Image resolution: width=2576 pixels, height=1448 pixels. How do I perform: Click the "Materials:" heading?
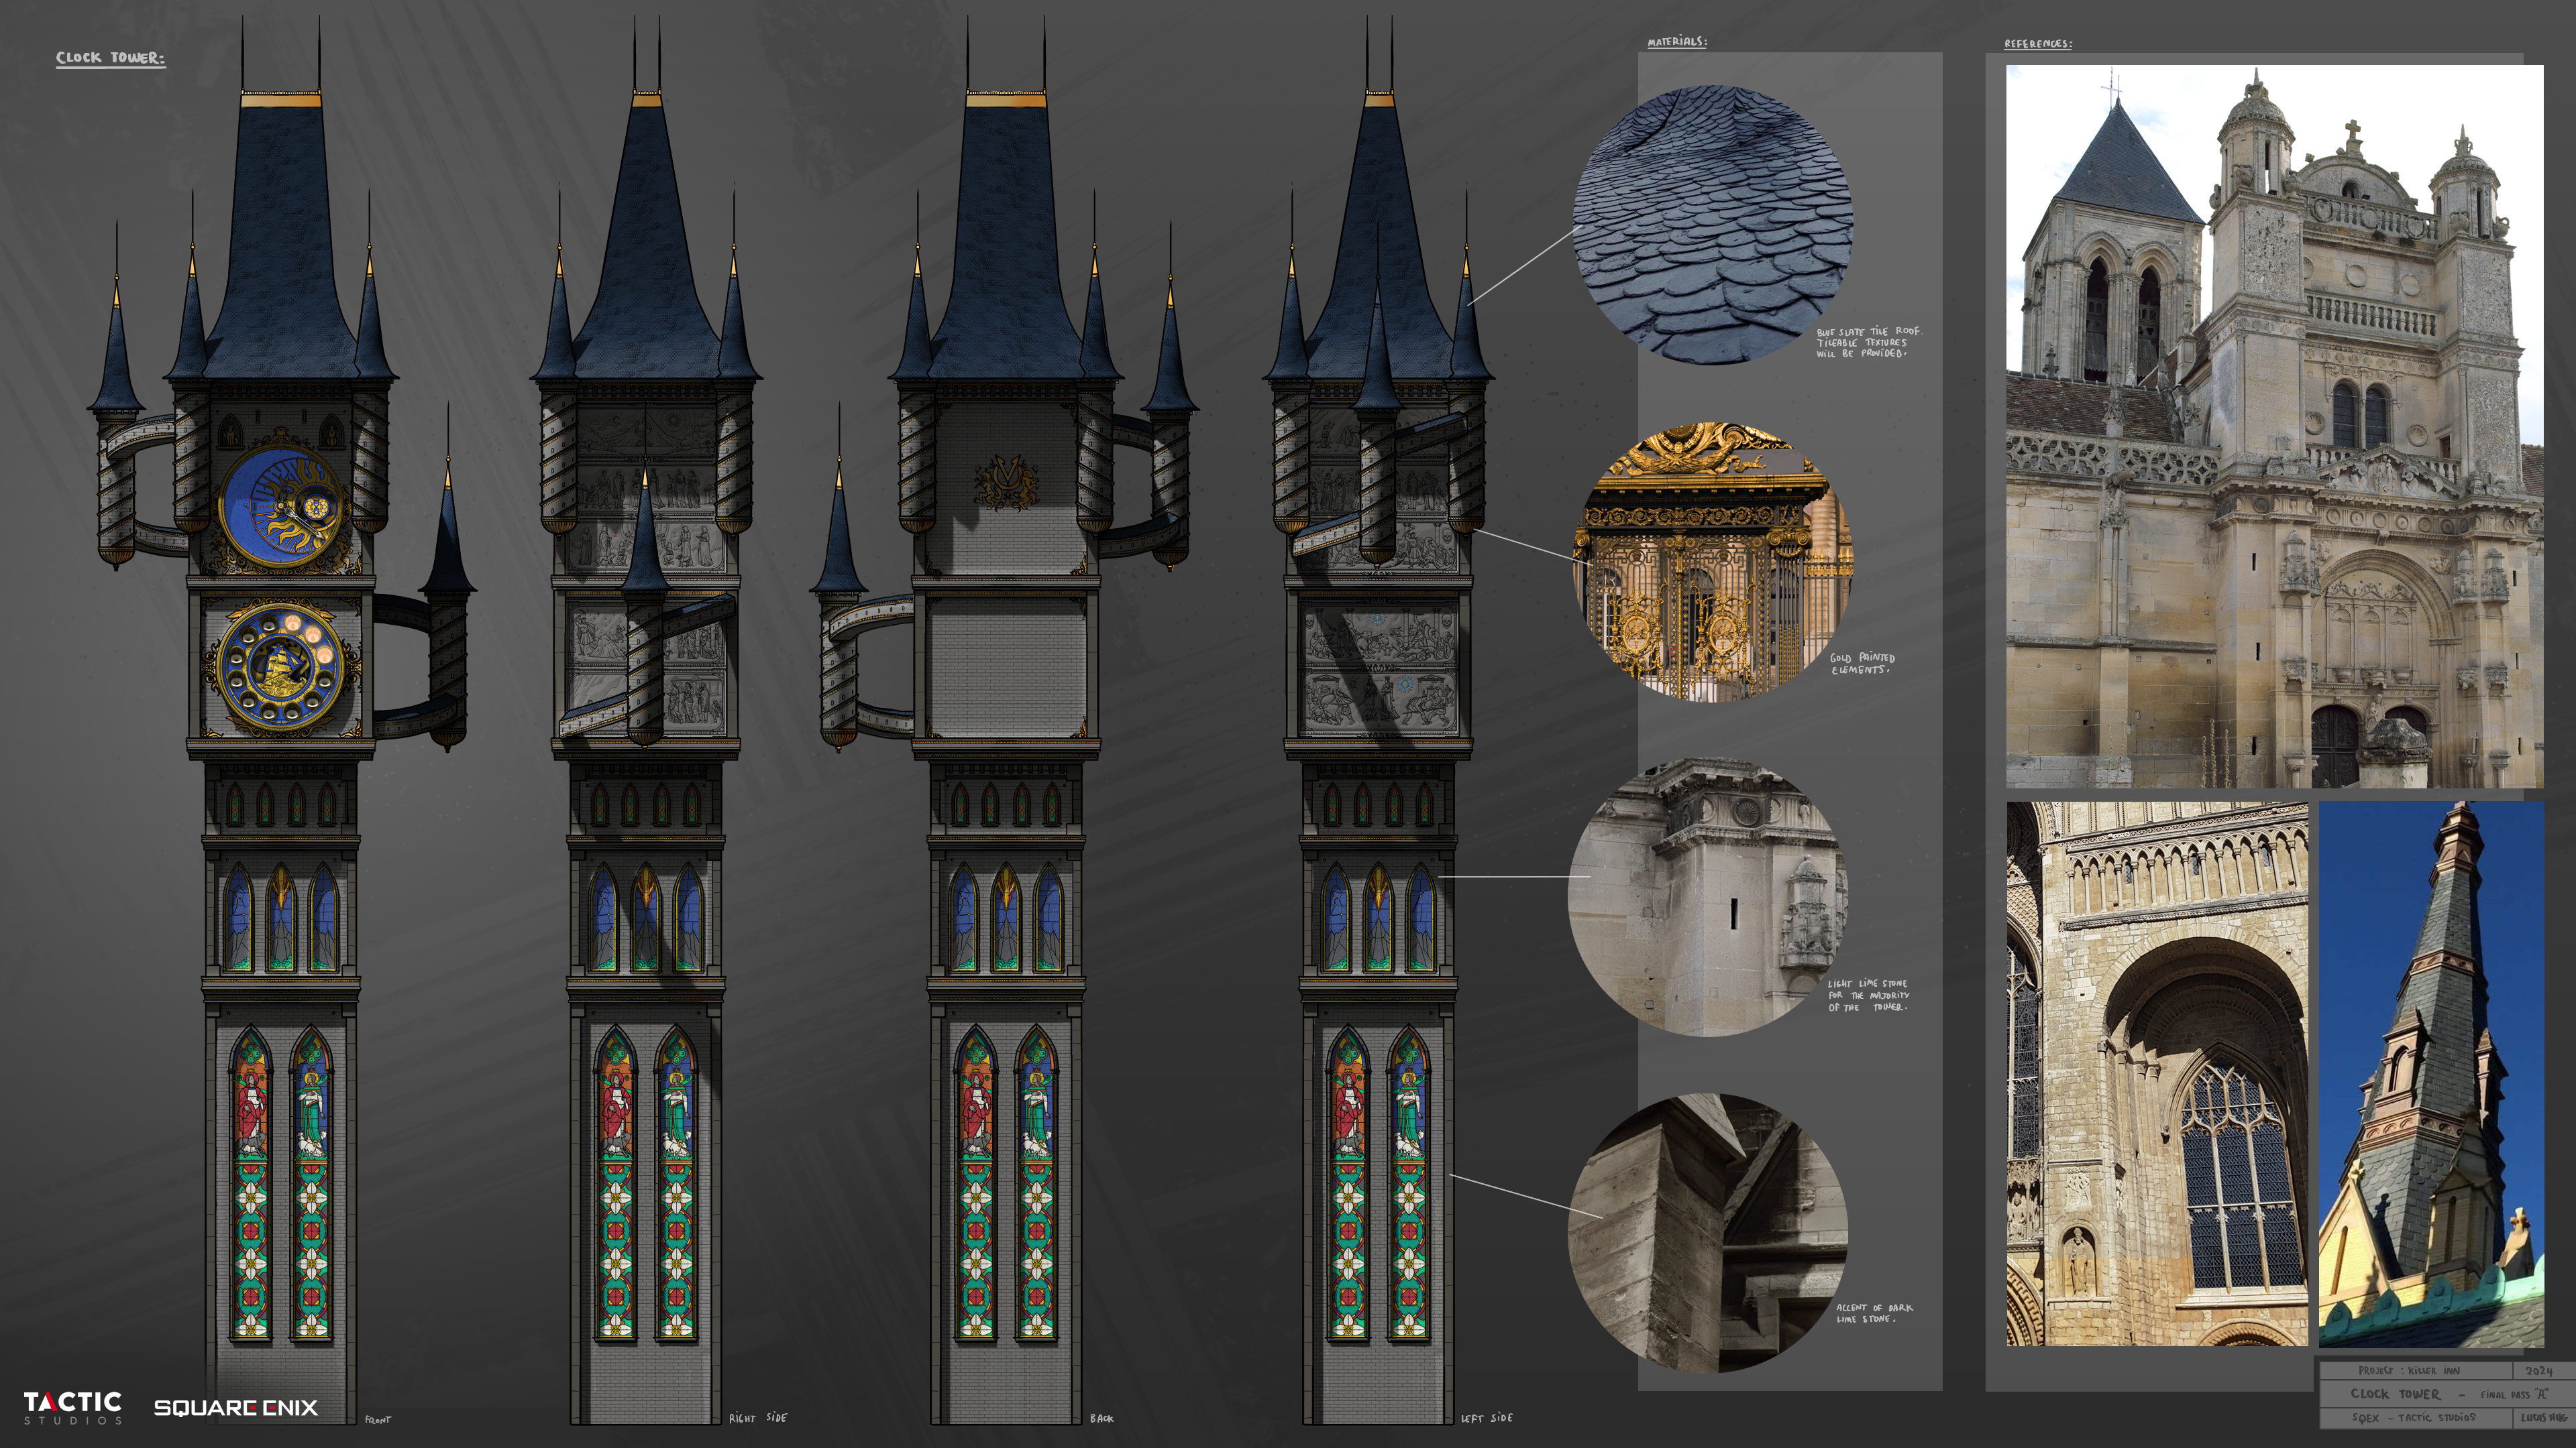1677,42
